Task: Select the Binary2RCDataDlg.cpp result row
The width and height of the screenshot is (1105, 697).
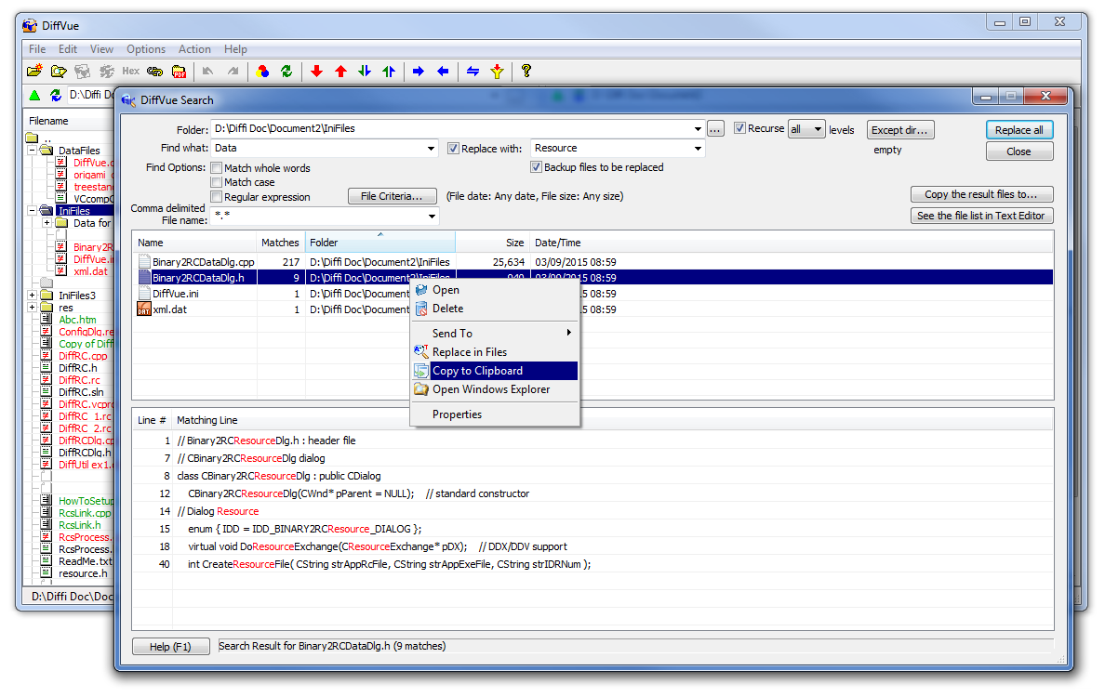Action: (x=594, y=262)
